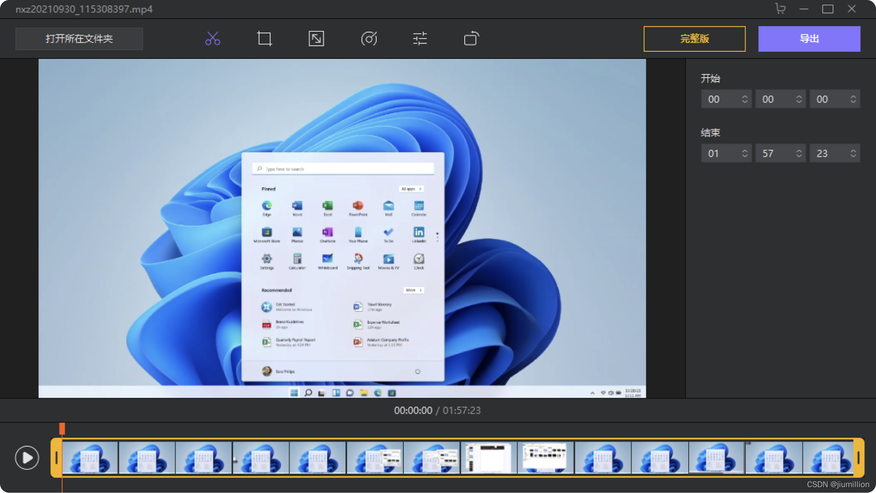Click the 打开所在文件夹 button
This screenshot has width=876, height=493.
[x=79, y=39]
